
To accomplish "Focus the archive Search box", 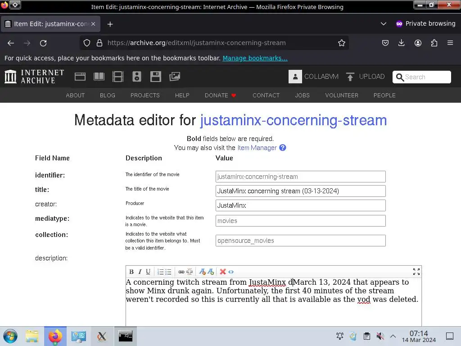I will pos(421,77).
